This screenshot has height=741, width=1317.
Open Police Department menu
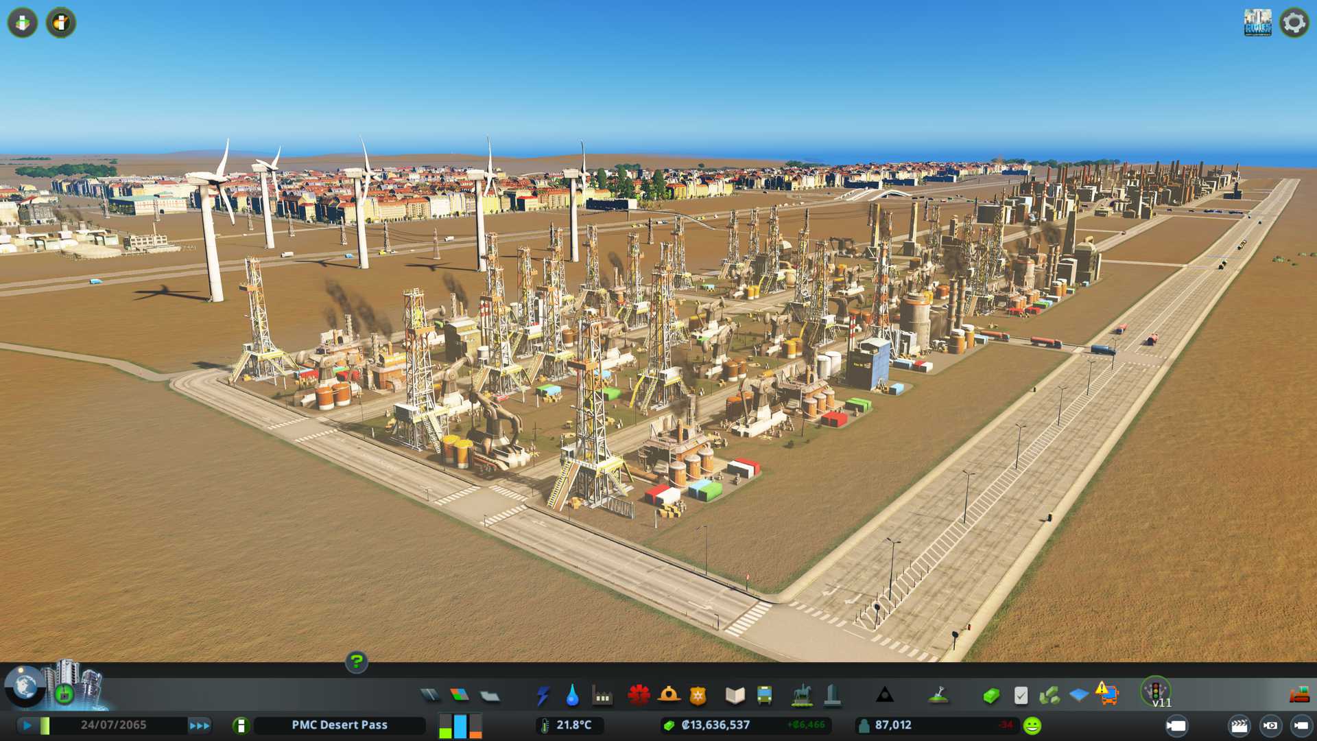(698, 696)
